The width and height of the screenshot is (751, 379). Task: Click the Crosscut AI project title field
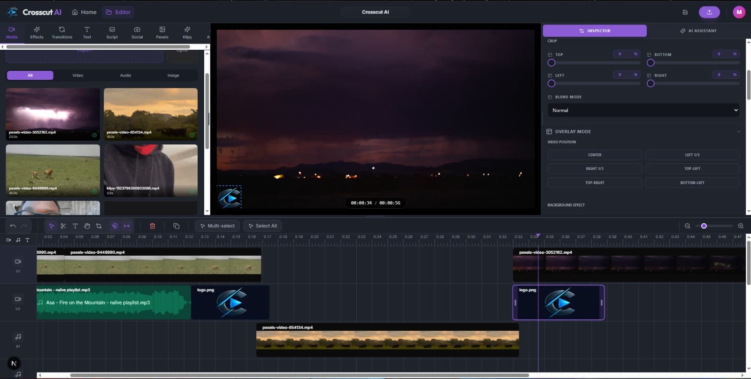(x=375, y=12)
